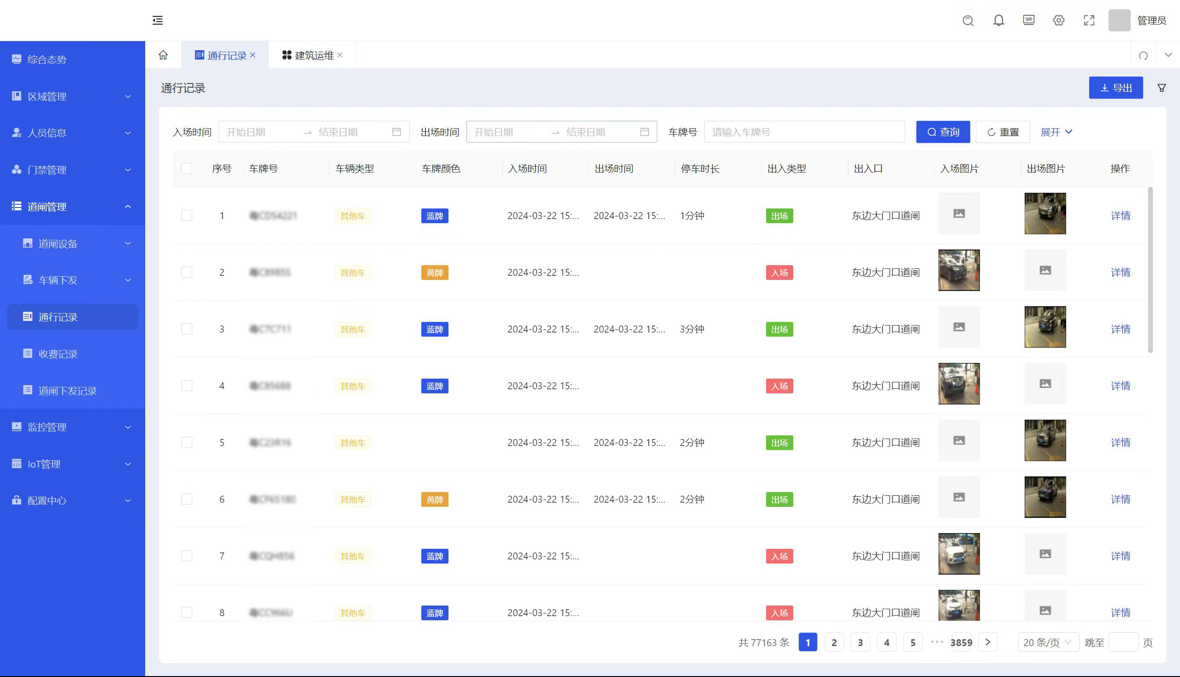Viewport: 1180px width, 677px height.
Task: Go to the next page arrow
Action: coord(988,642)
